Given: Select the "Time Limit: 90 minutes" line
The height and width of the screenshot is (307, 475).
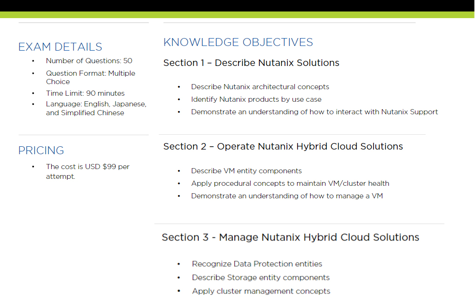Looking at the screenshot, I should (85, 93).
